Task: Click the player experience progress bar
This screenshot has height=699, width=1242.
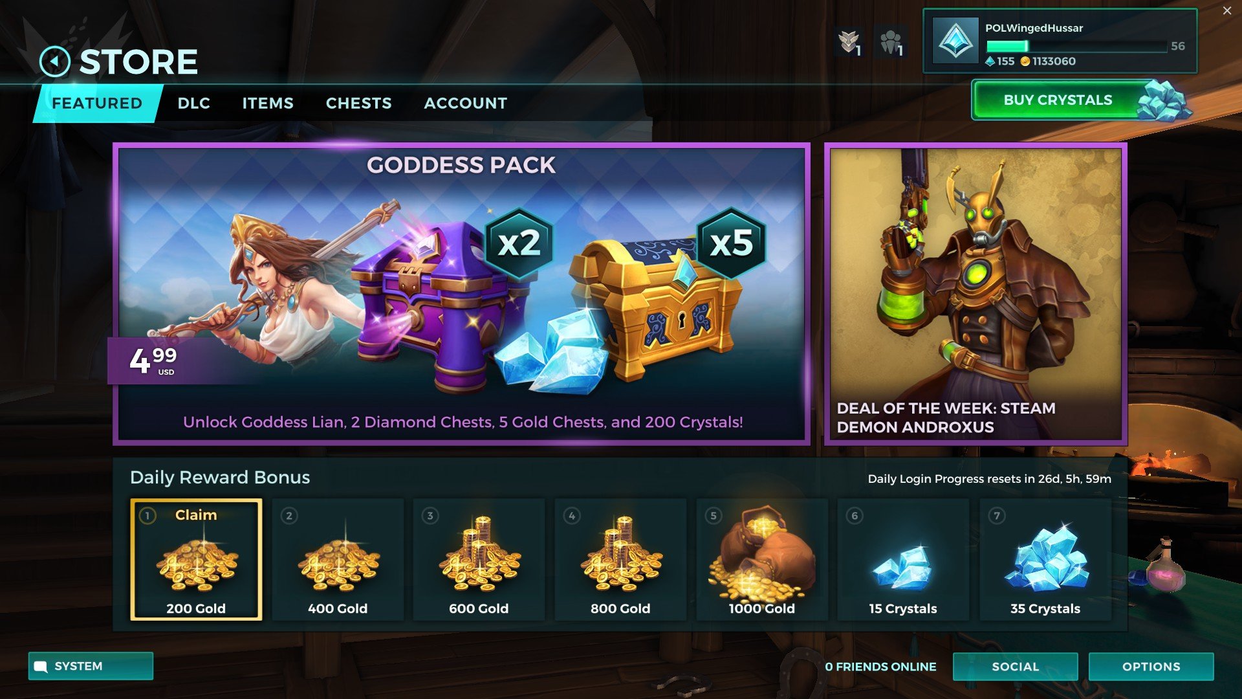Action: point(1076,46)
